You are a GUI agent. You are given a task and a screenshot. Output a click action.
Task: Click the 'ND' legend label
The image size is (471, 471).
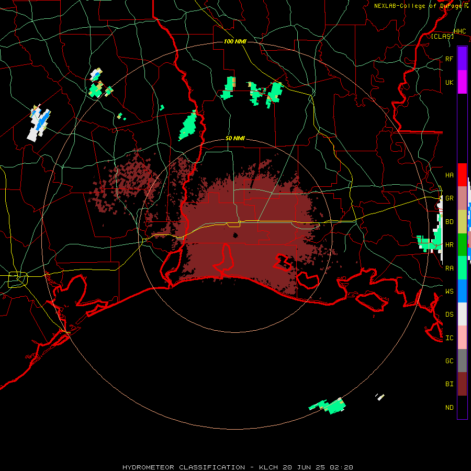point(449,407)
